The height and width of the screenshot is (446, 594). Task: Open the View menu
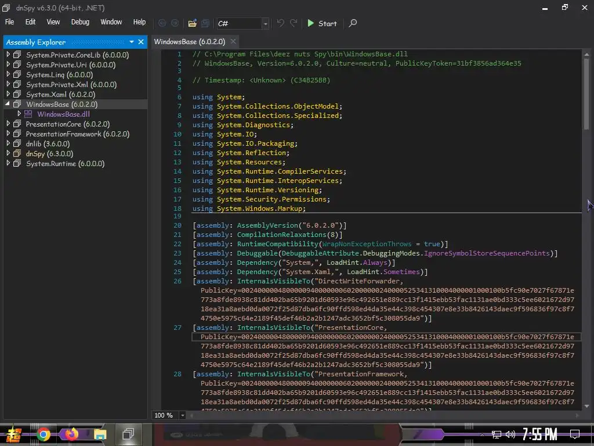[53, 22]
